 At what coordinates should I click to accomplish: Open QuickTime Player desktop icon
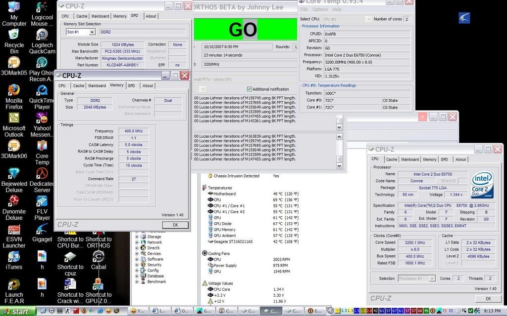(42, 97)
